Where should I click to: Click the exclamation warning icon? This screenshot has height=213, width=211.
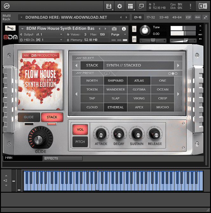[x=190, y=6]
